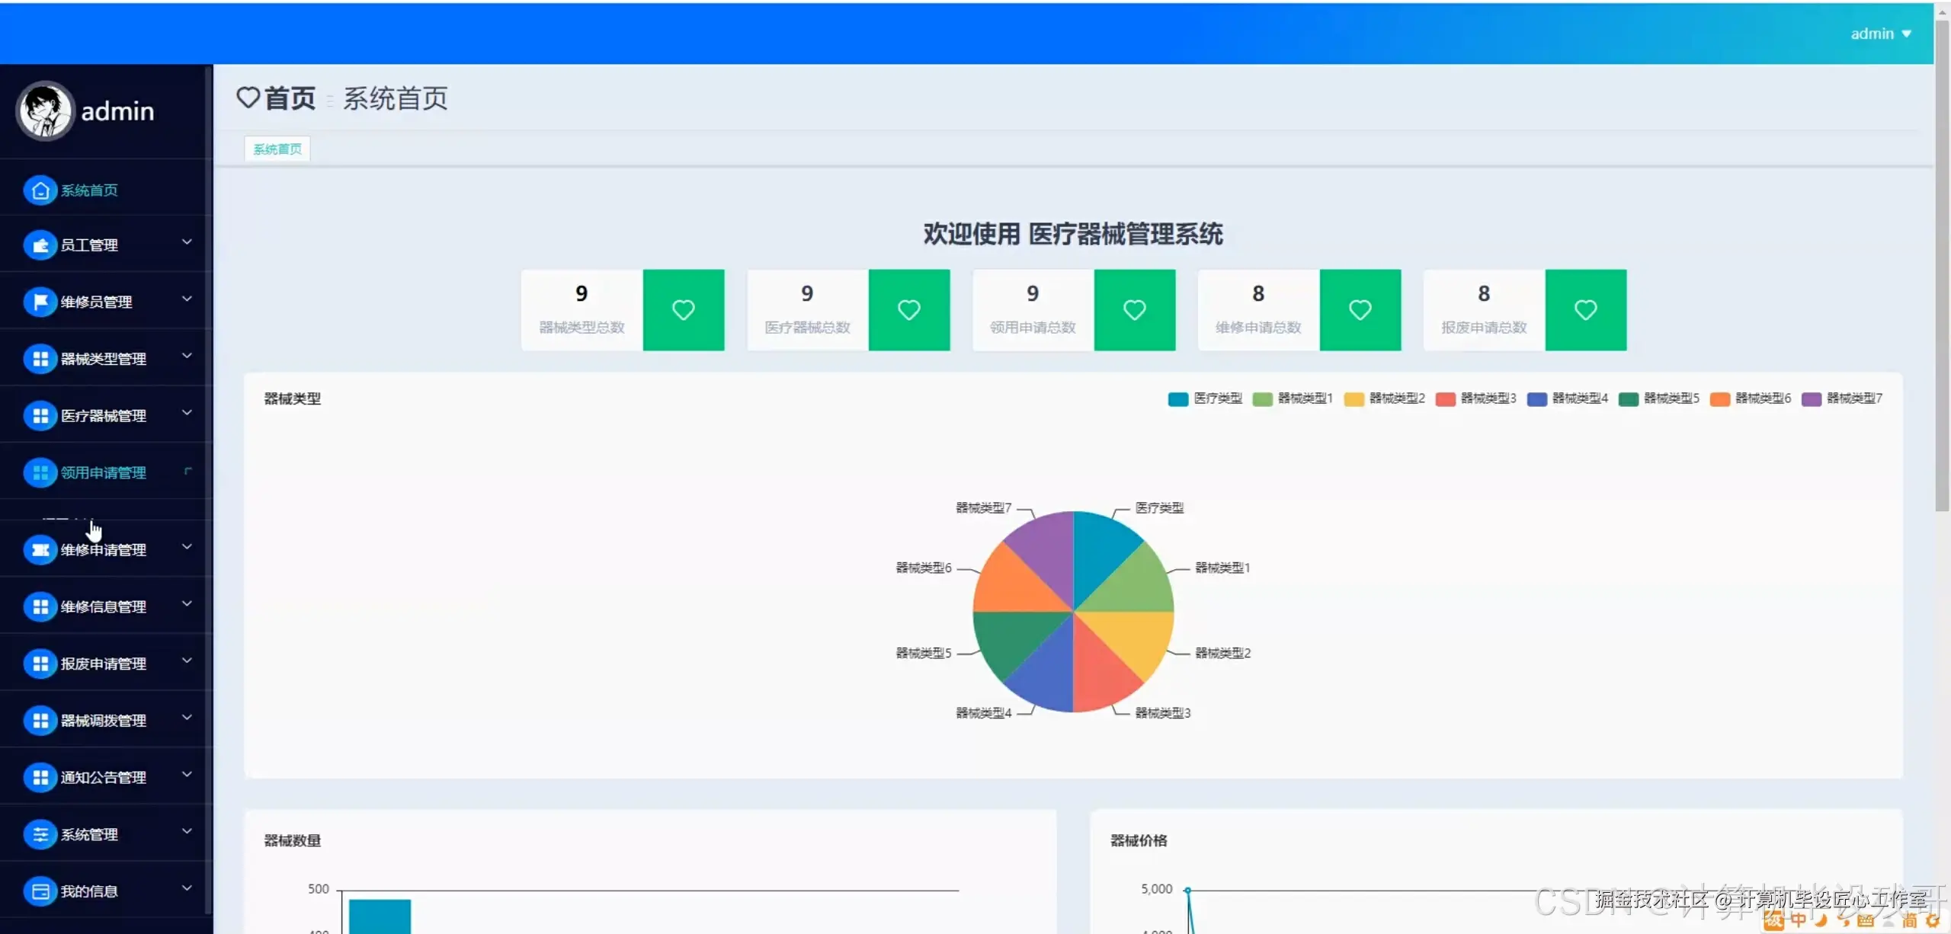Click the 医疗器械管理 grid icon
Image resolution: width=1951 pixels, height=934 pixels.
(40, 416)
